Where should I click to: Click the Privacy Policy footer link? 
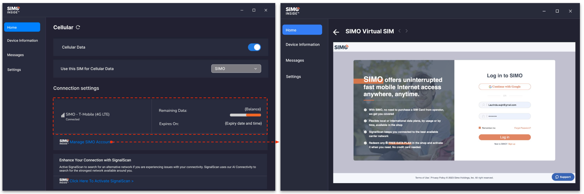coord(438,178)
